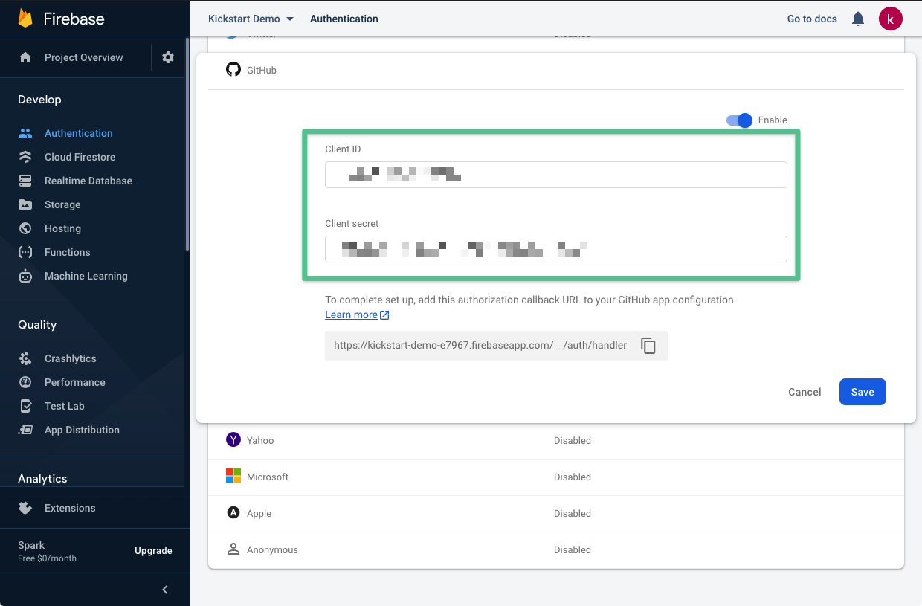
Task: Click the Analytics section heading
Action: pos(42,479)
